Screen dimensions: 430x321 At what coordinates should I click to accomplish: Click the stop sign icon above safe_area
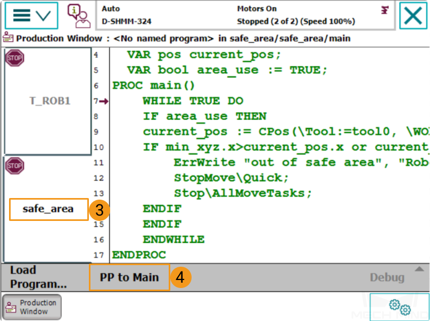click(x=15, y=166)
